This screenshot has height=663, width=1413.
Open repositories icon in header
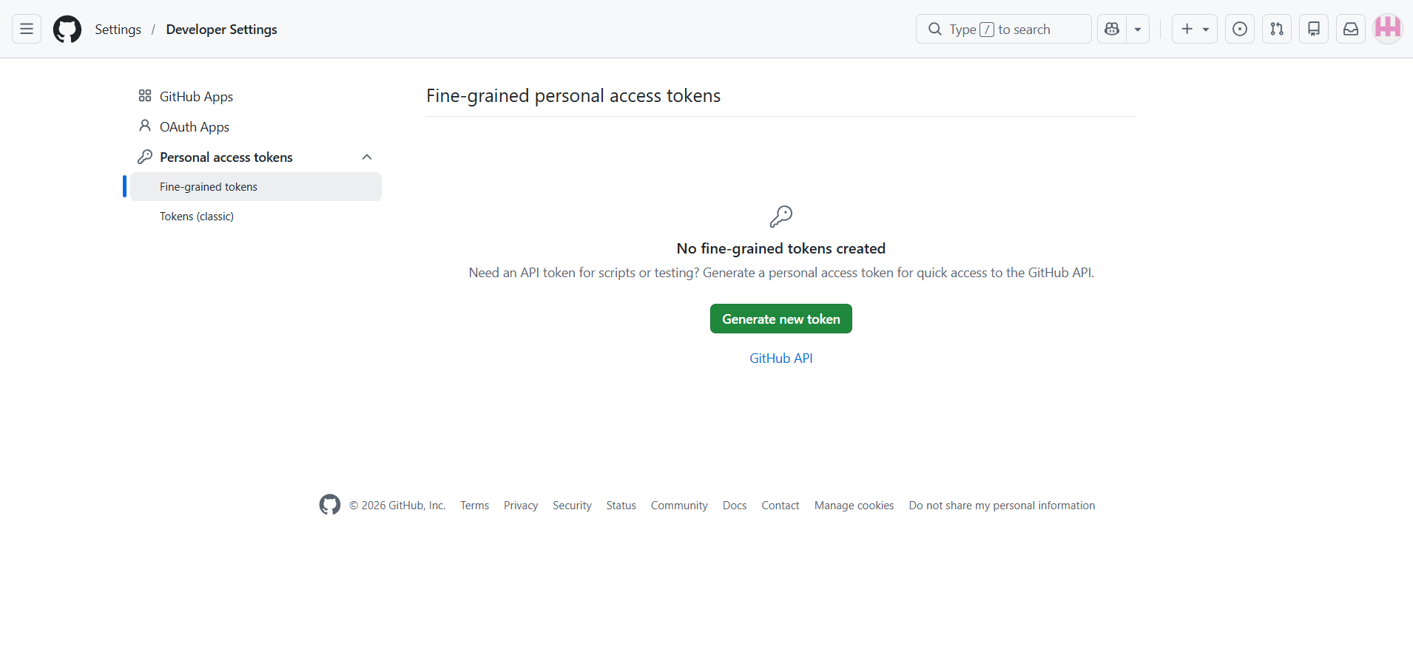coord(1314,29)
